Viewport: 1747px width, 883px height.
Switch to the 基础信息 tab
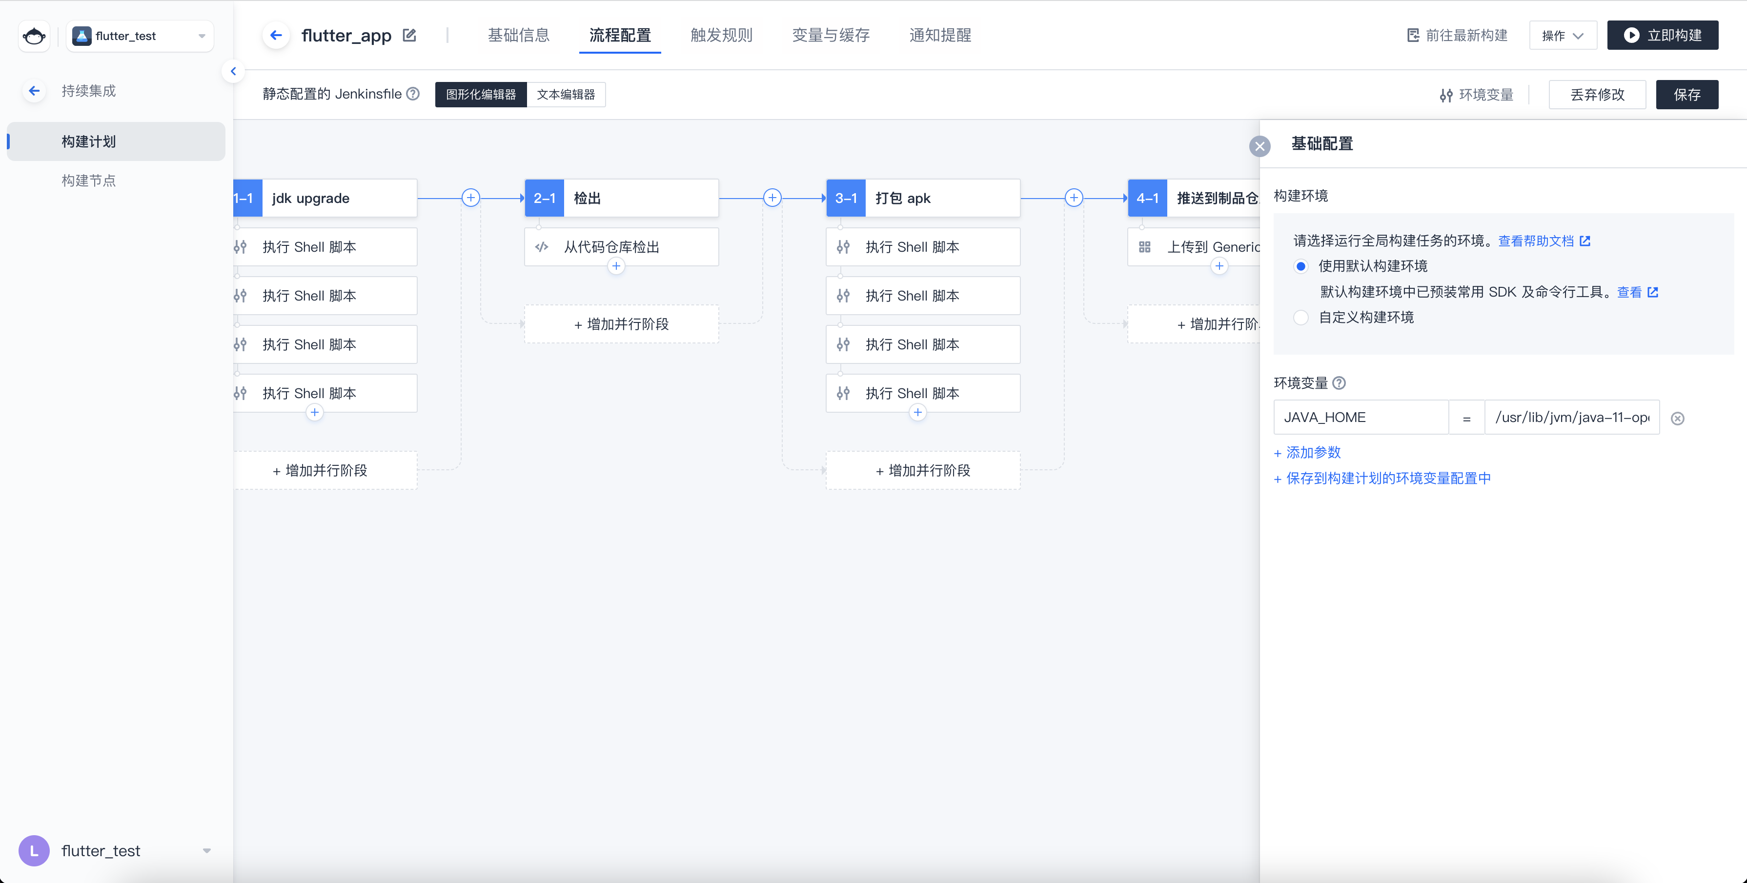[x=518, y=35]
